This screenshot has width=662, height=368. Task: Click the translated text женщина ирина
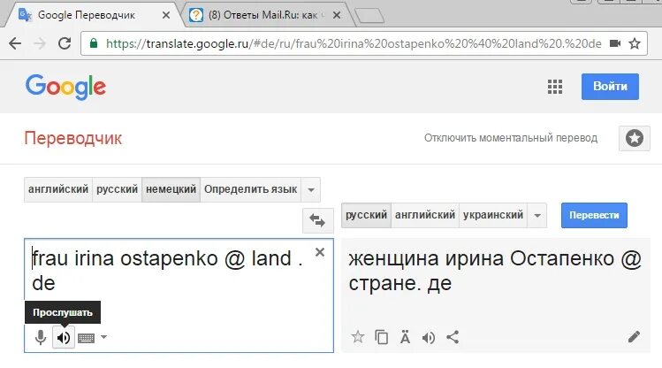tap(426, 258)
